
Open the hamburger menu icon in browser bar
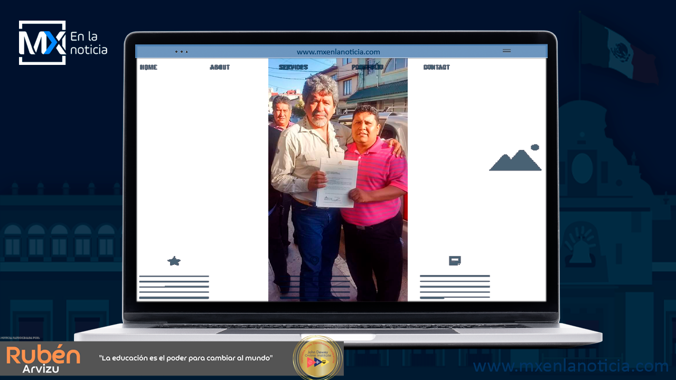[506, 51]
